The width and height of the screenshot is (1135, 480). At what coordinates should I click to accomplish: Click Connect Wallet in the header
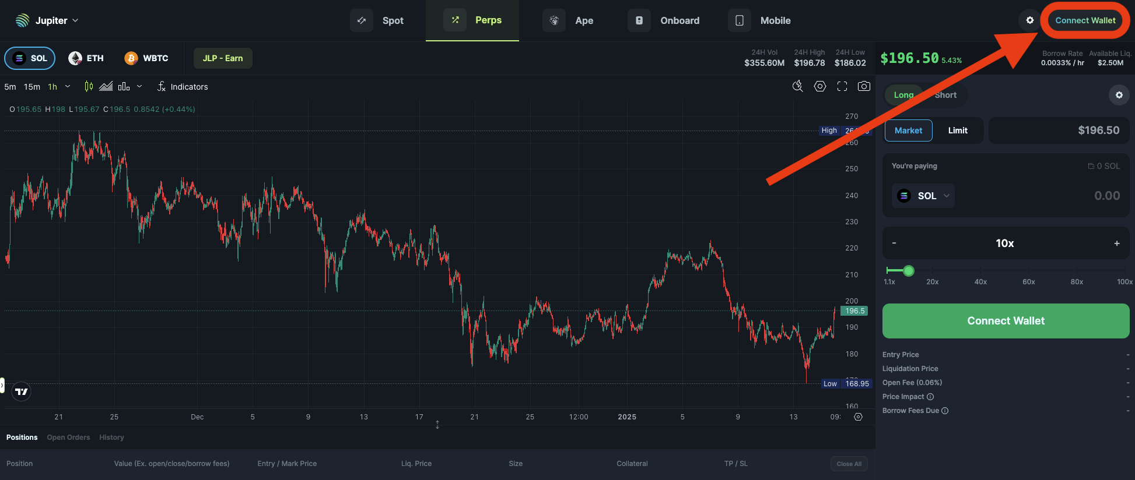1085,20
